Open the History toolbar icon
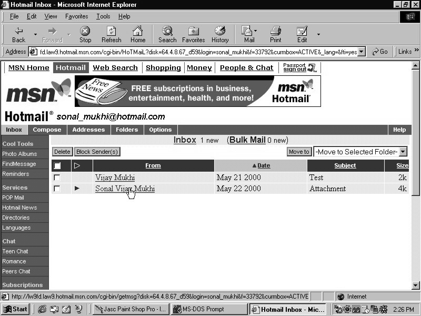 (x=220, y=31)
